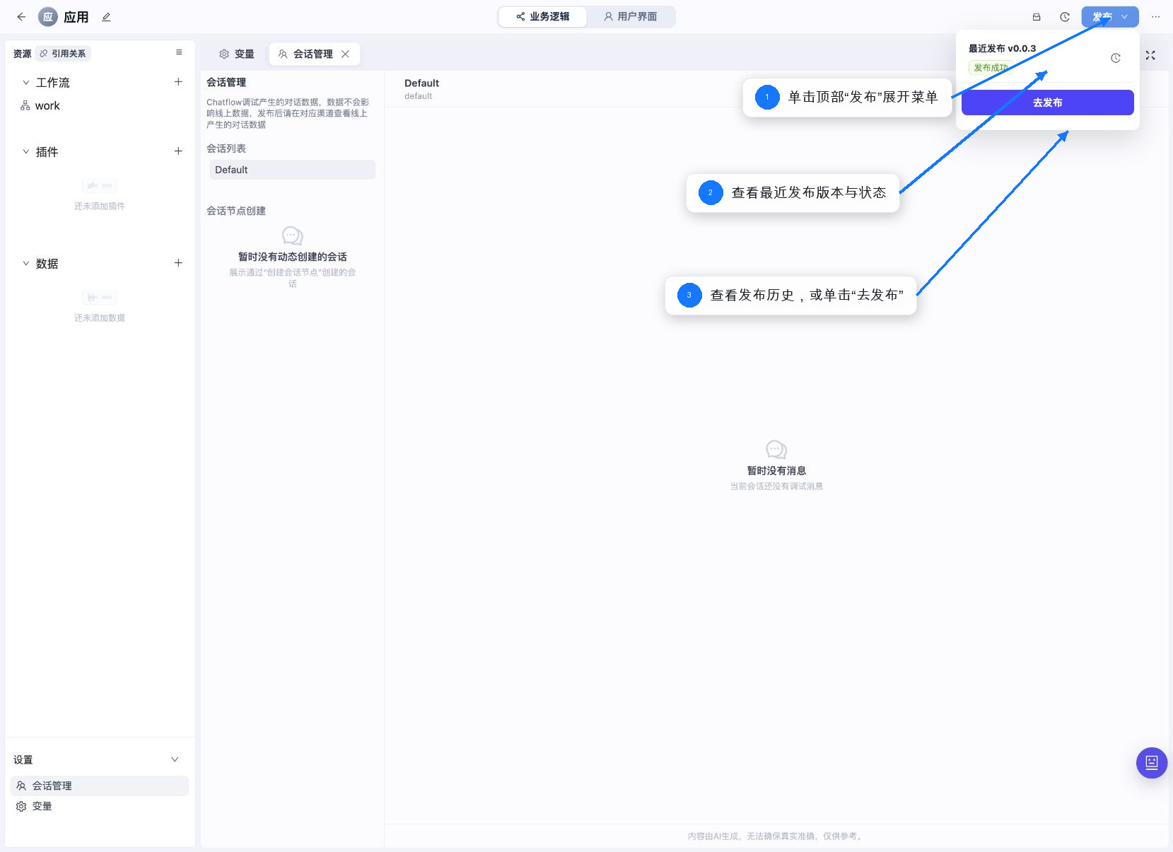Add data with the plus icon

[178, 263]
